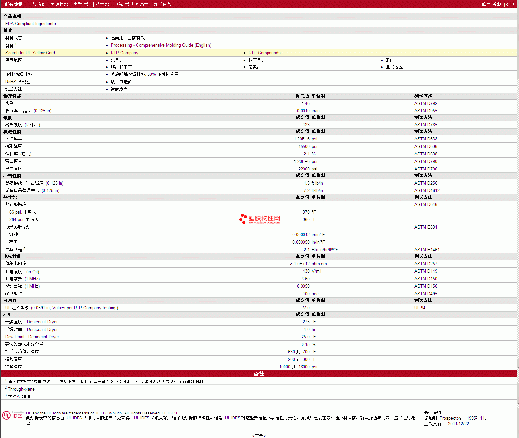Select the ASTM D785 test method cell
This screenshot has width=519, height=438.
click(426, 125)
